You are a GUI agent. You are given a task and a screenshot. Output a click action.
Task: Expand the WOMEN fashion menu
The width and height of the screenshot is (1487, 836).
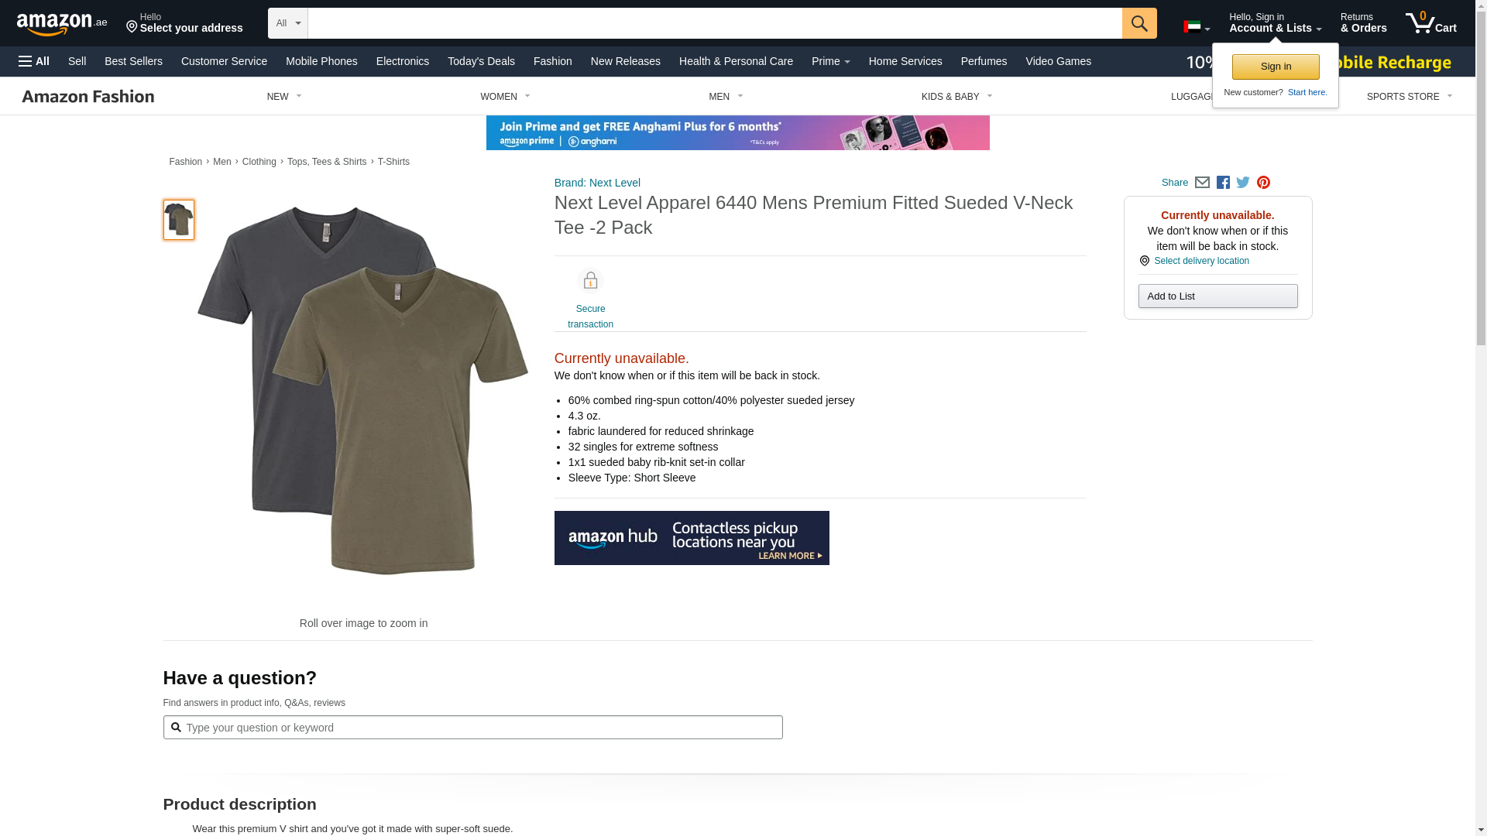(x=505, y=97)
